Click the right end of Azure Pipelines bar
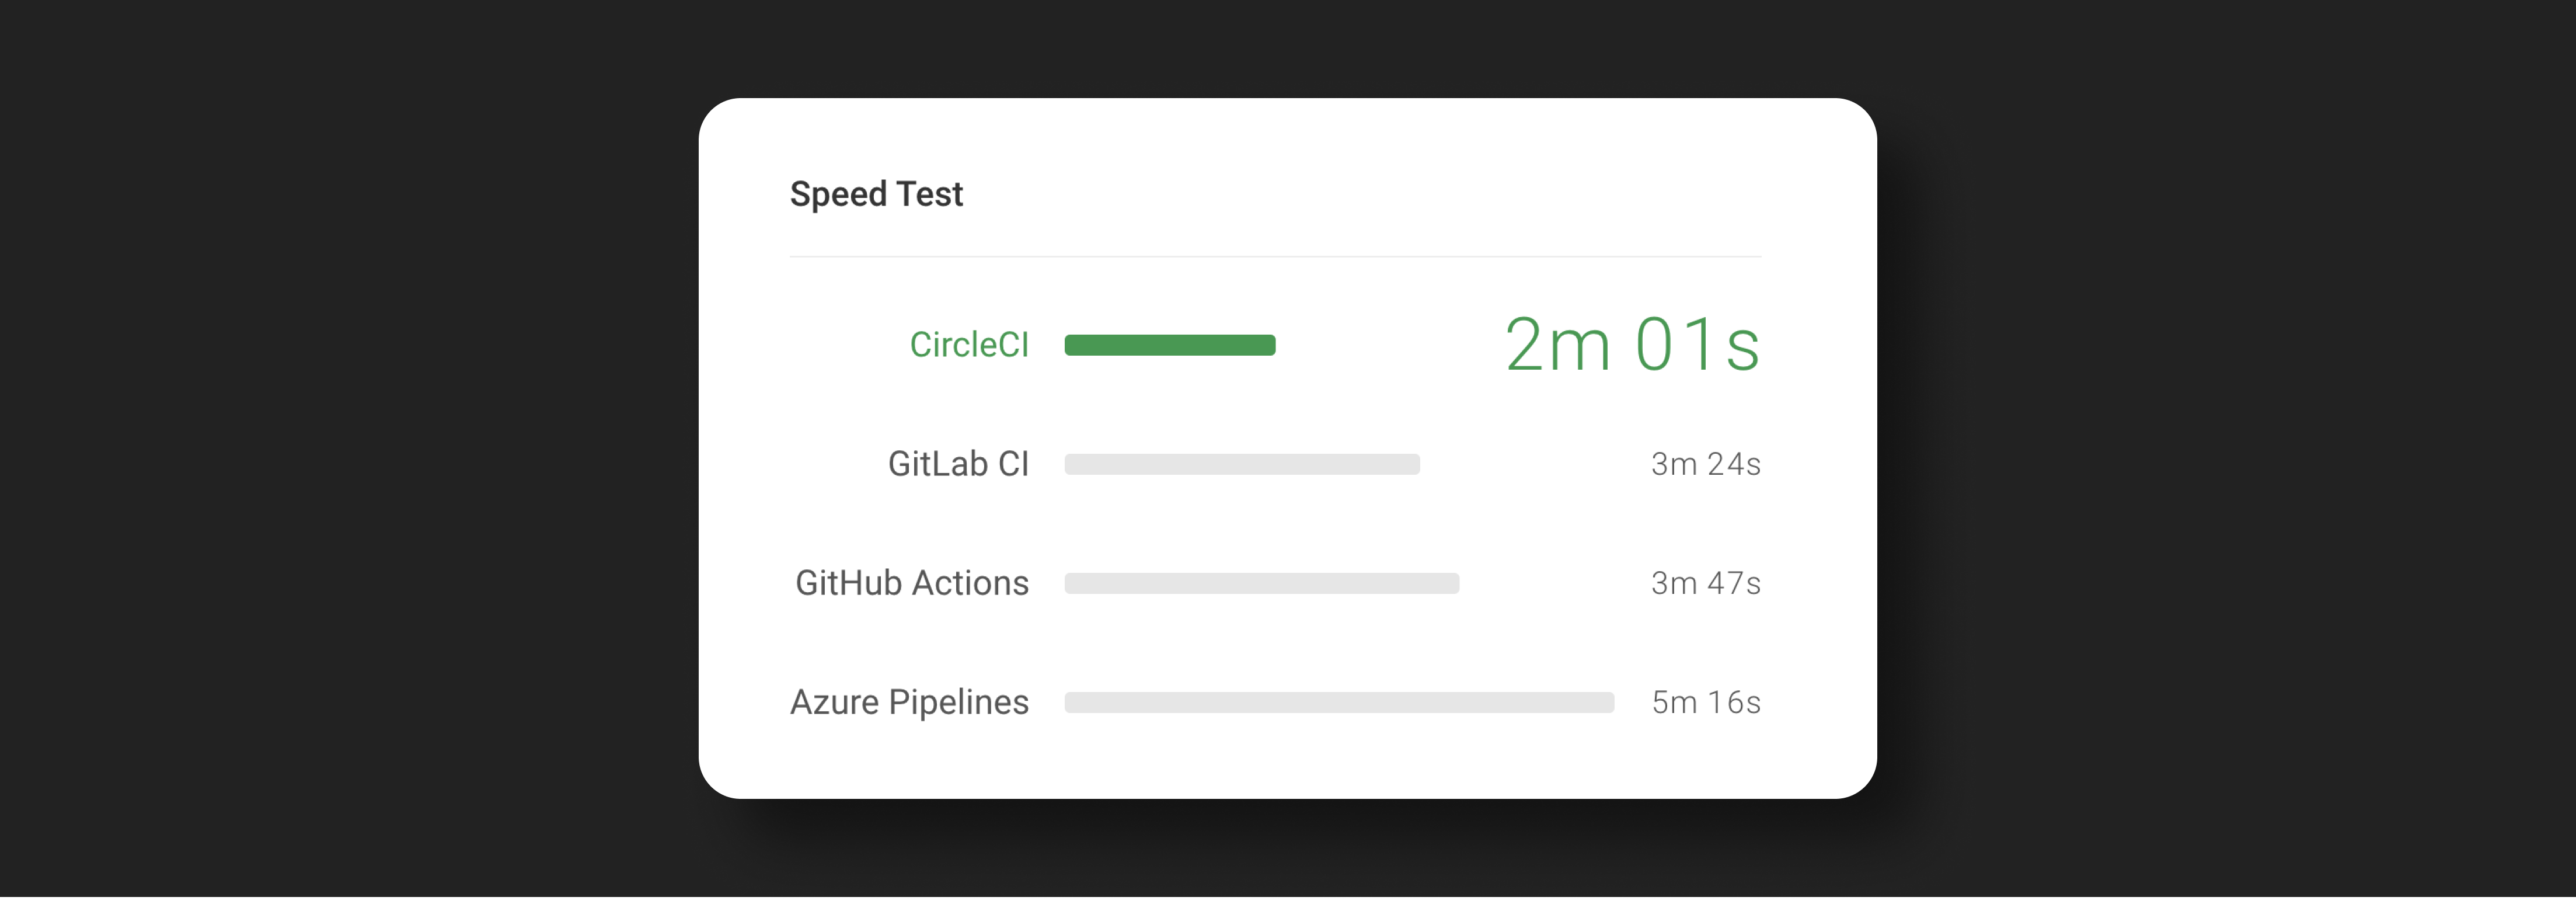The width and height of the screenshot is (2576, 904). point(1607,702)
